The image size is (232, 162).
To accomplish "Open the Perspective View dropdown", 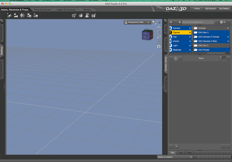I will (x=137, y=22).
